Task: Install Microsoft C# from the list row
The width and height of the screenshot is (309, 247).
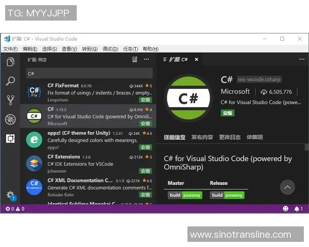Action: tap(145, 123)
